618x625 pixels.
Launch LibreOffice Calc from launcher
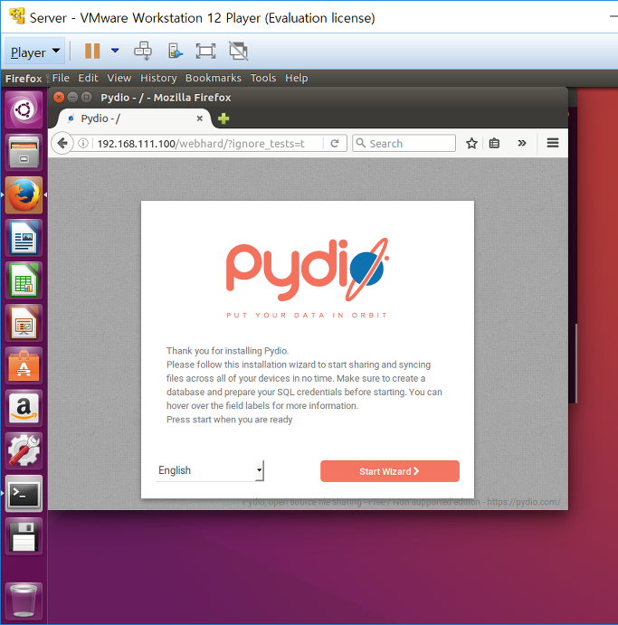coord(24,280)
